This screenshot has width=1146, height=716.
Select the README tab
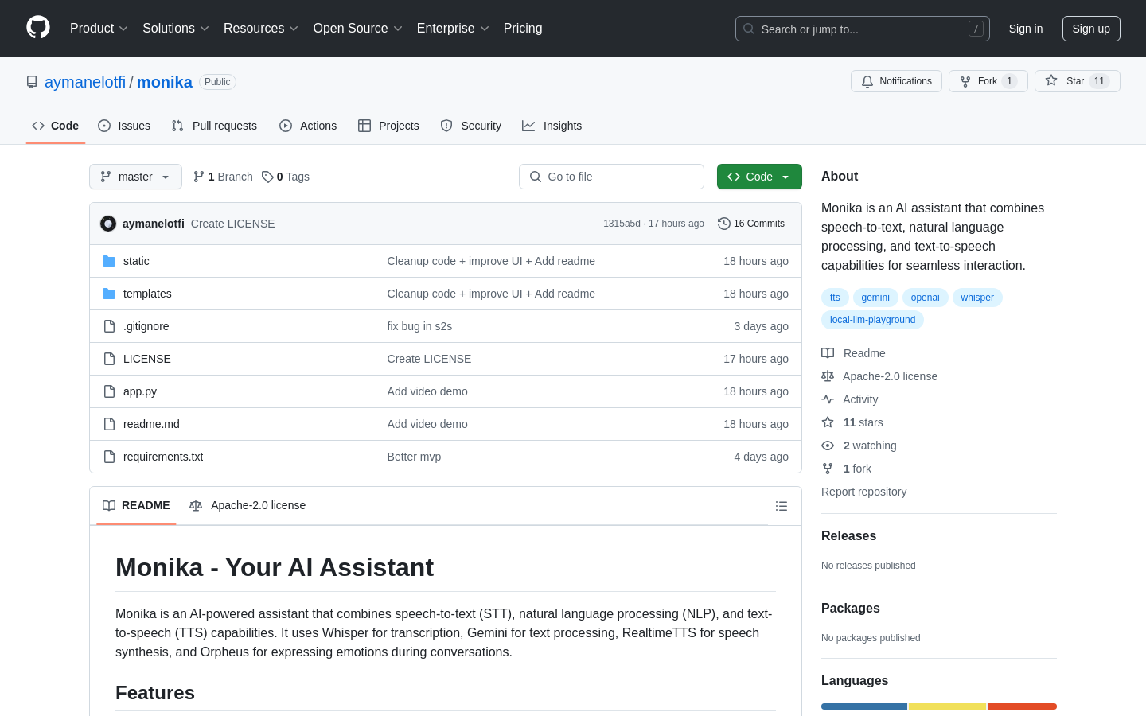(136, 505)
